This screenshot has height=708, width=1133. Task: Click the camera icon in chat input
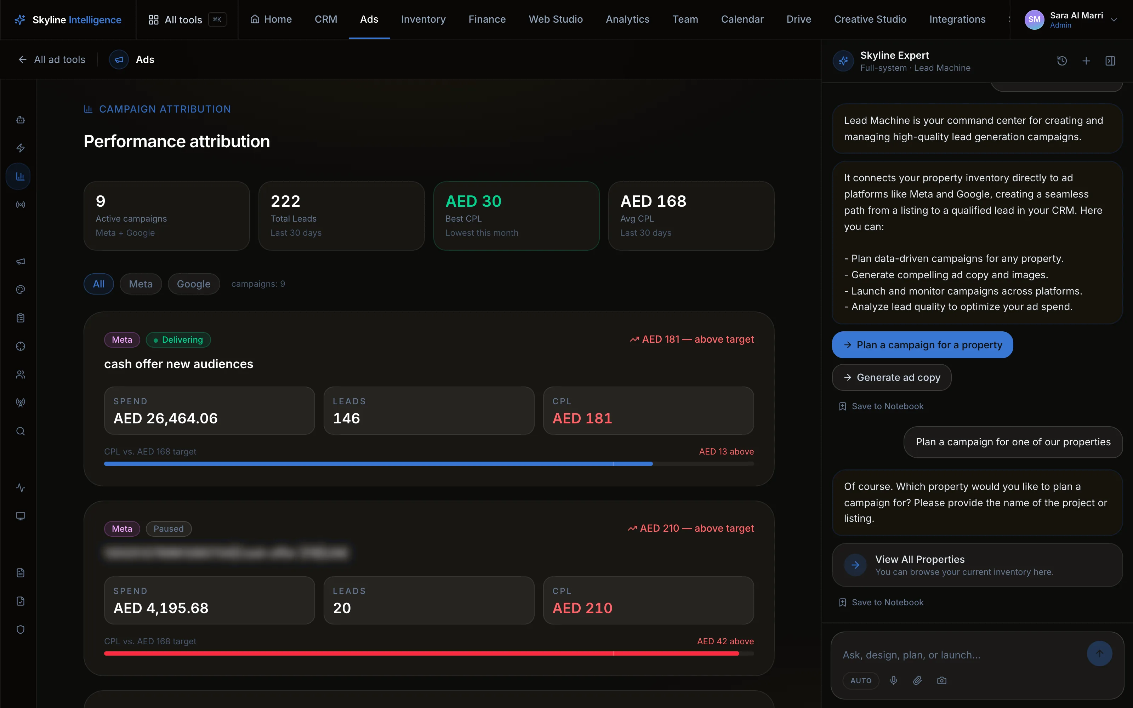(941, 680)
